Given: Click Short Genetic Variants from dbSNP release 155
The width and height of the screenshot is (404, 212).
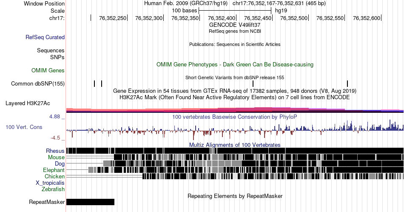Looking at the screenshot, I should [235, 77].
